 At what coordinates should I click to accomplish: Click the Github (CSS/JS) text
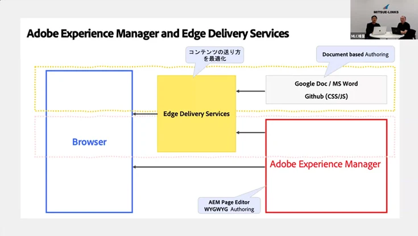(x=326, y=96)
